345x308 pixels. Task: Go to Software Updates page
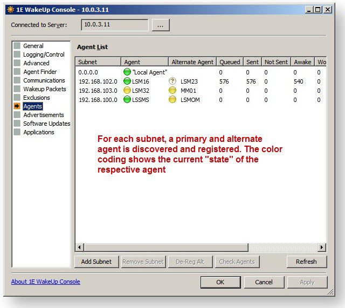point(47,124)
